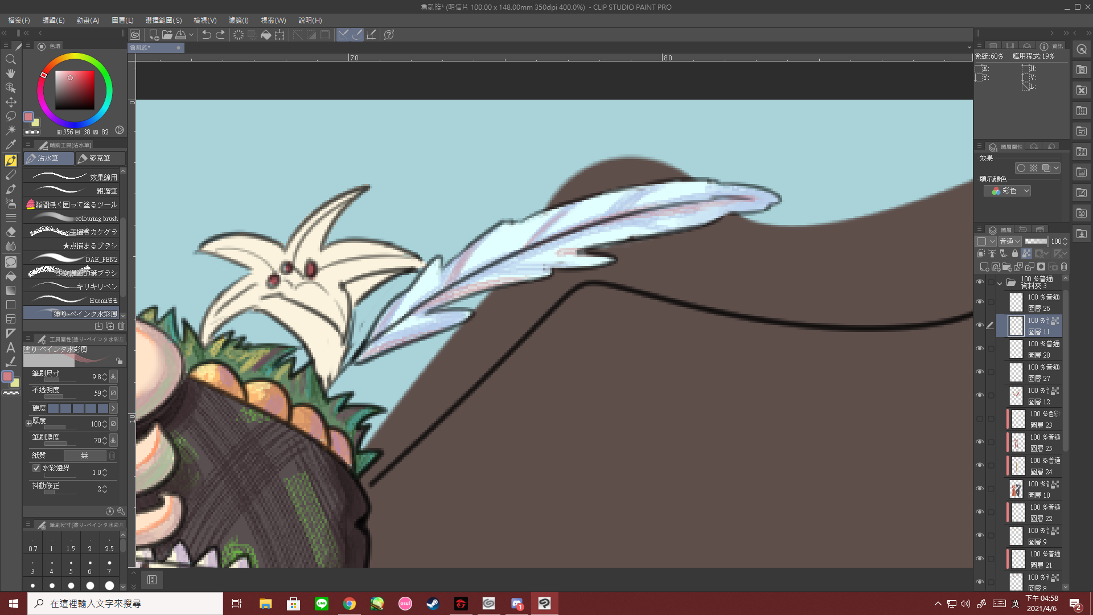The image size is (1093, 615).
Task: Click the 不透明度 slider bar
Action: (60, 396)
